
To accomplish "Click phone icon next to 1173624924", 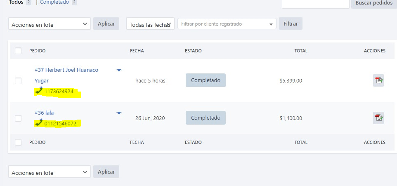I will [38, 90].
